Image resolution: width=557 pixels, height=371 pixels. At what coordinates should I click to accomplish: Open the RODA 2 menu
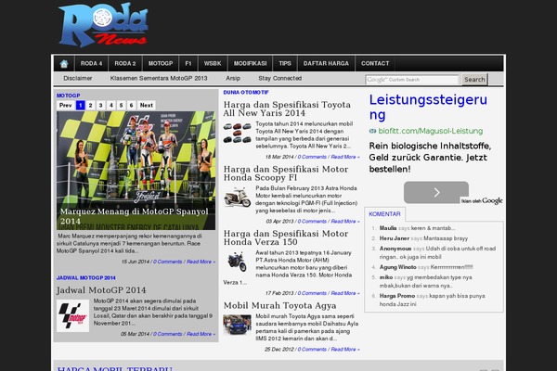coord(125,64)
